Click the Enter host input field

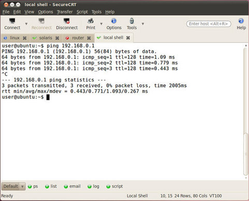209,24
